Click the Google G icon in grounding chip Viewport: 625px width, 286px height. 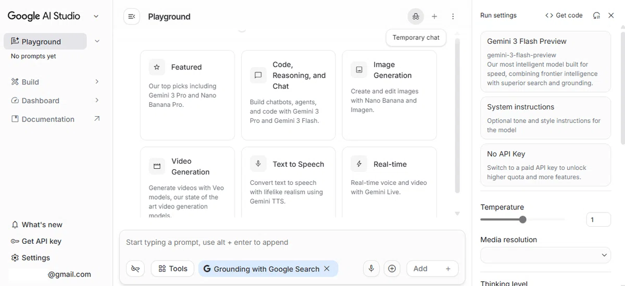click(x=207, y=269)
